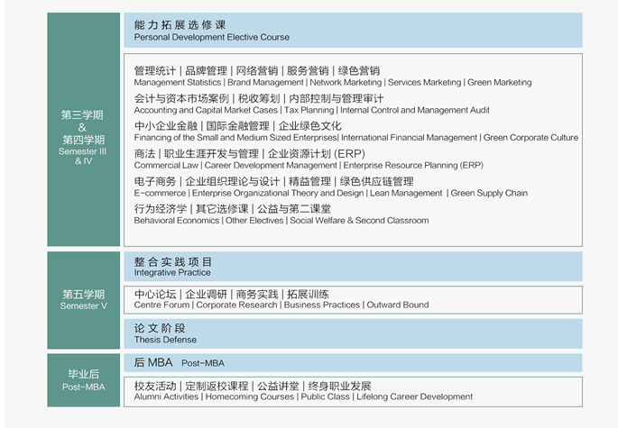Viewport: 618px width, 428px height.
Task: Click 会计与资本市场案例 course name
Action: click(181, 98)
